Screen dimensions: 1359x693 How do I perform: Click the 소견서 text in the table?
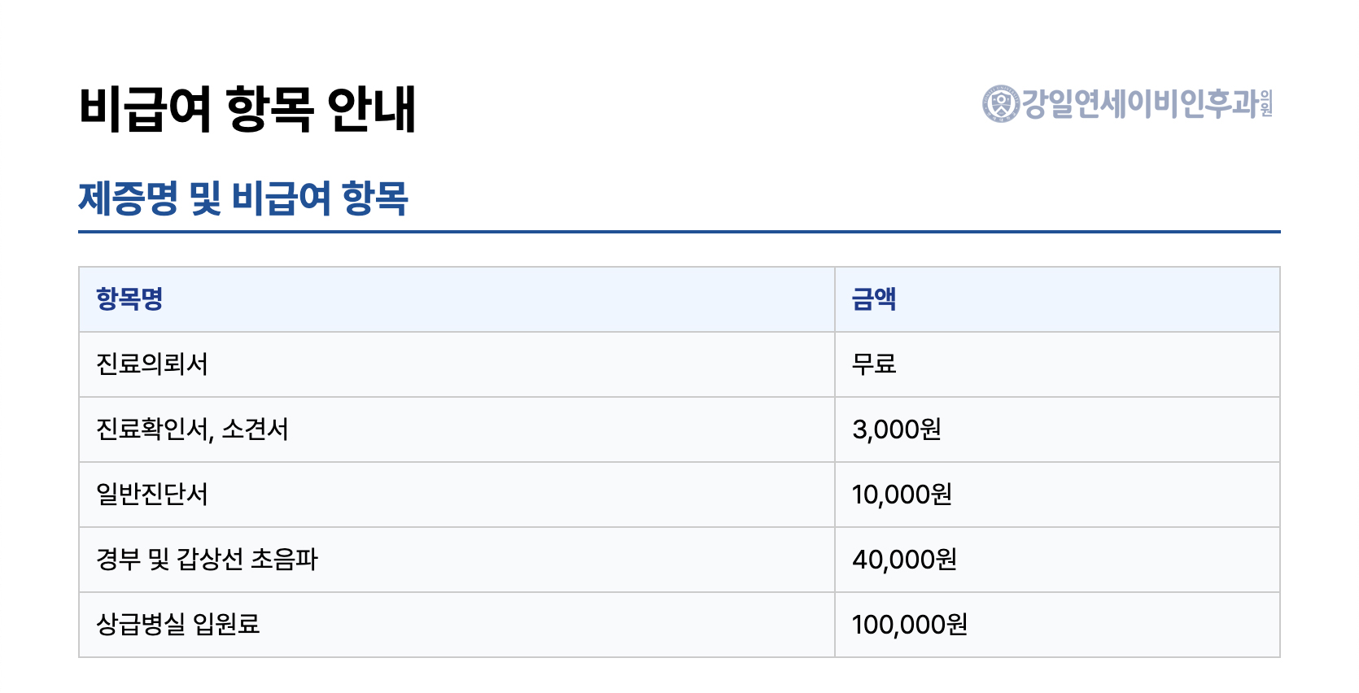(x=255, y=429)
